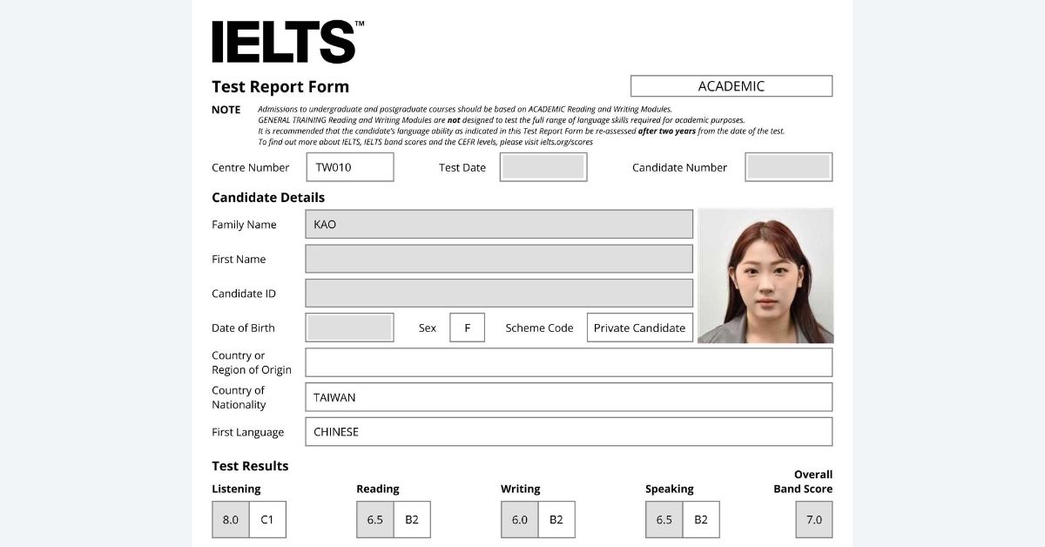Select the Listening score box showing 8.0
The width and height of the screenshot is (1045, 547).
tap(230, 519)
